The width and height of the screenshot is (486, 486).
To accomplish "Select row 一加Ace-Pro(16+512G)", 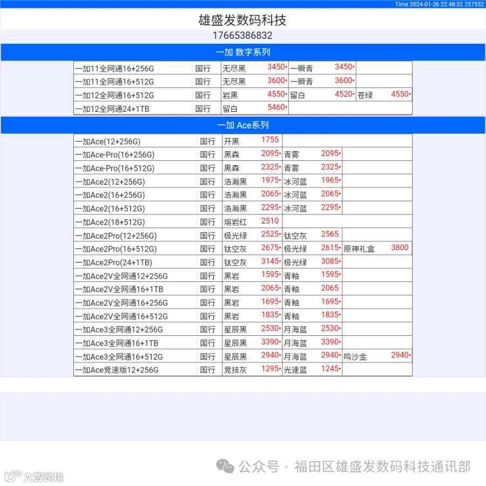I will click(x=243, y=168).
